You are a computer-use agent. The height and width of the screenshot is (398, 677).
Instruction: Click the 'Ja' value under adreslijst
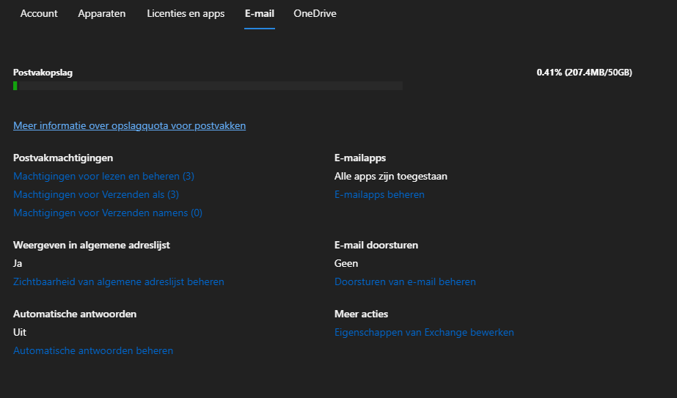[x=18, y=263]
